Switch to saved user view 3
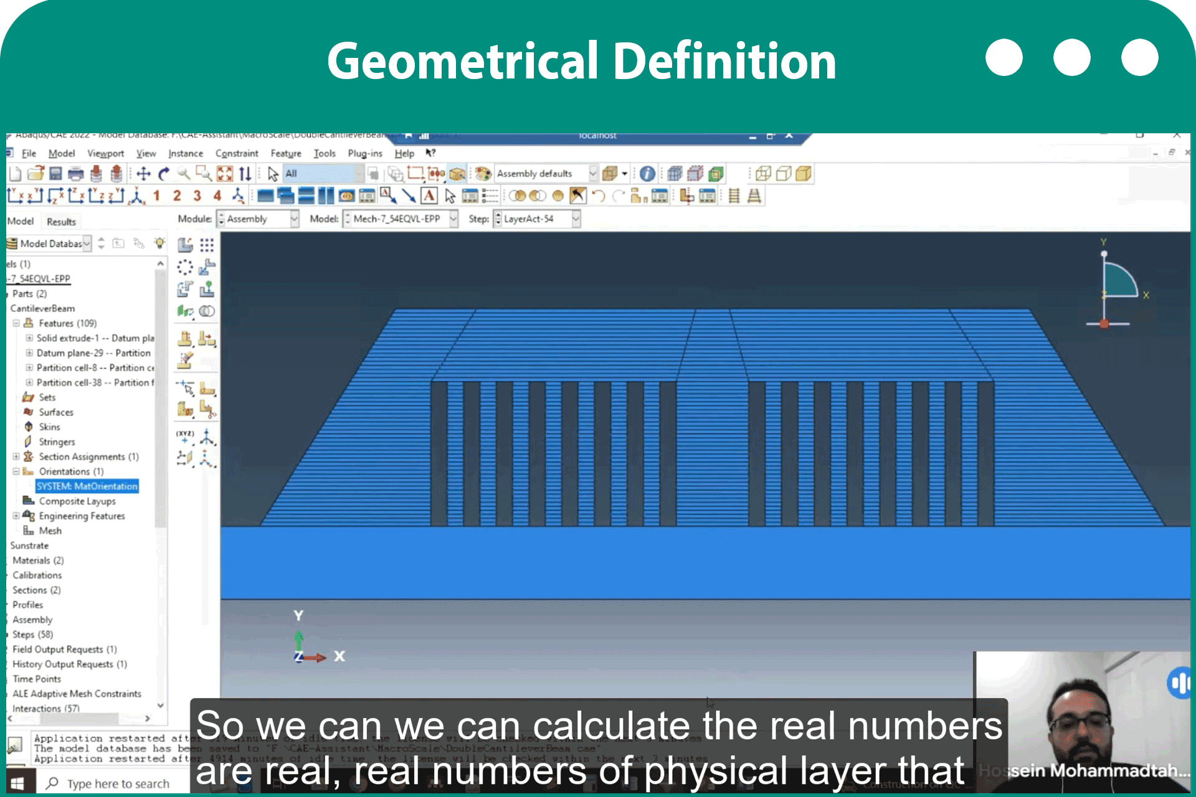Image resolution: width=1196 pixels, height=797 pixels. coord(197,196)
